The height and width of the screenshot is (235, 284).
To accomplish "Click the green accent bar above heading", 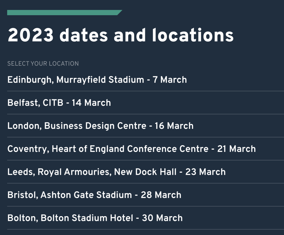I will click(64, 12).
